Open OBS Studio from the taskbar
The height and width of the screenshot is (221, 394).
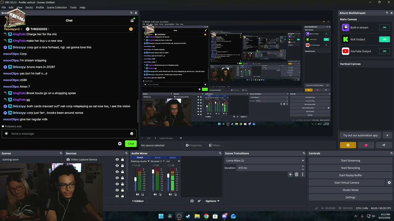coord(179,216)
